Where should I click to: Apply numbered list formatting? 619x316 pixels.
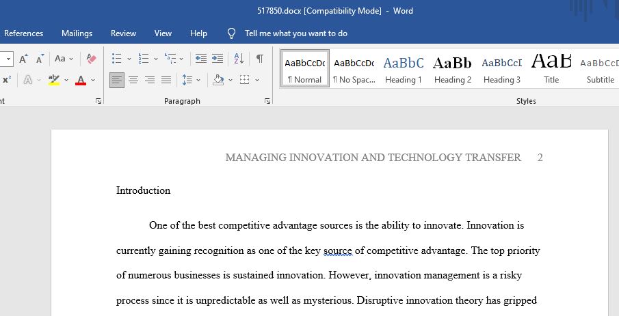click(x=144, y=59)
